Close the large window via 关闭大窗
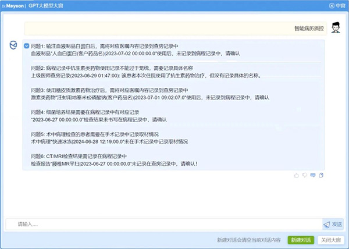 coord(332,240)
